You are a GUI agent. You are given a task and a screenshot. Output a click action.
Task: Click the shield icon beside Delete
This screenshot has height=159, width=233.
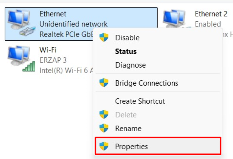(104, 114)
